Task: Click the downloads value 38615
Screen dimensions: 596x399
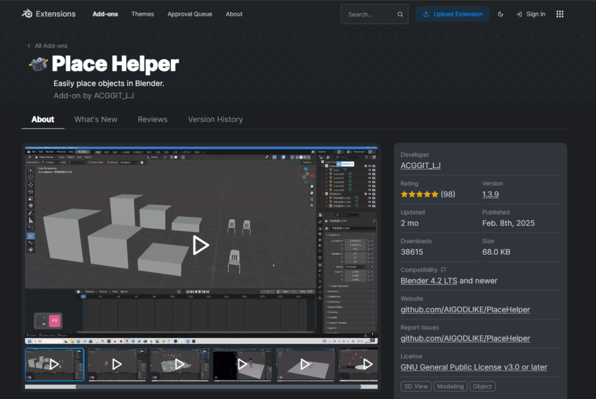Action: pyautogui.click(x=411, y=252)
